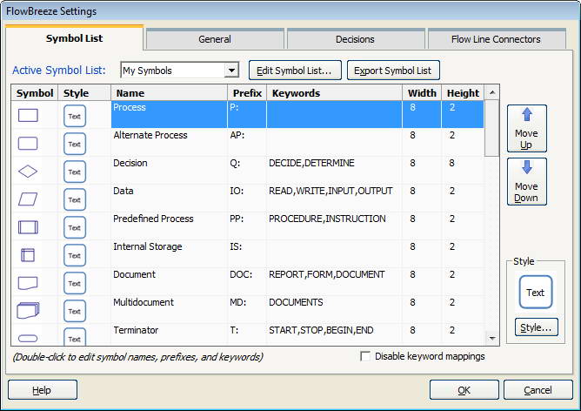The height and width of the screenshot is (411, 581).
Task: Move selected symbol down in list
Action: coord(526,181)
